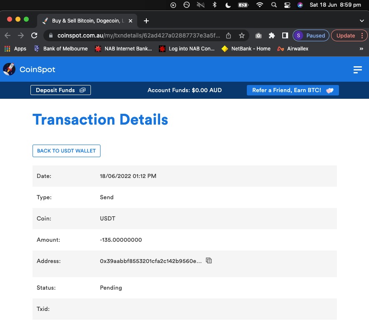Click the play-circle menu bar icon

click(173, 5)
